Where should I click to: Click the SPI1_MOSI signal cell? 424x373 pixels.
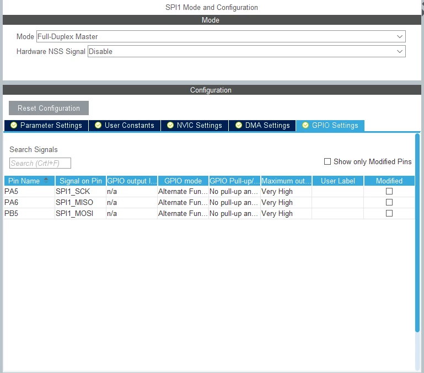[x=80, y=214]
